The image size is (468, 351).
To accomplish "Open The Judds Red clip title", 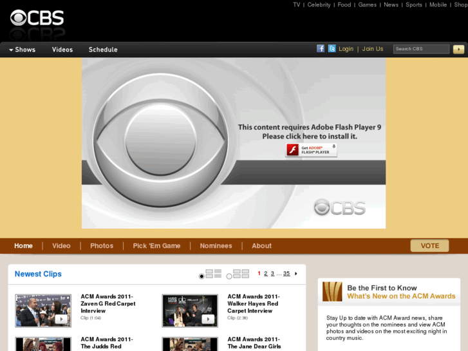I will 107,343.
